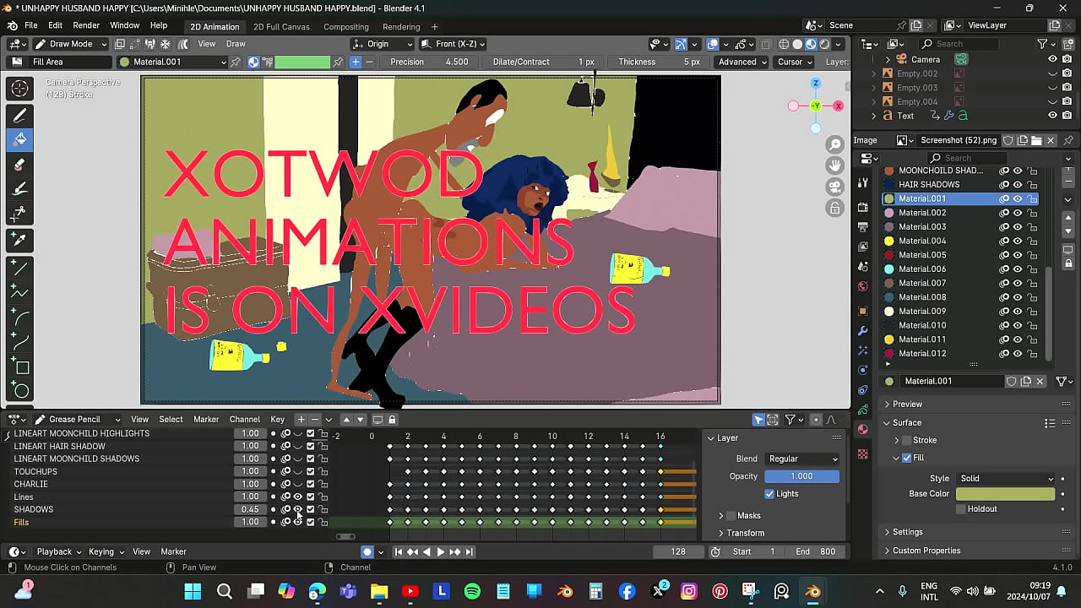Screen dimensions: 1081x608
Task: Open the Windows Start menu
Action: pyautogui.click(x=193, y=591)
